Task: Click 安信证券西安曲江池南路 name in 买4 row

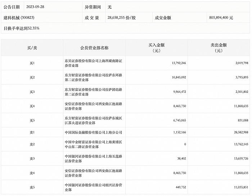Action: 93,106
